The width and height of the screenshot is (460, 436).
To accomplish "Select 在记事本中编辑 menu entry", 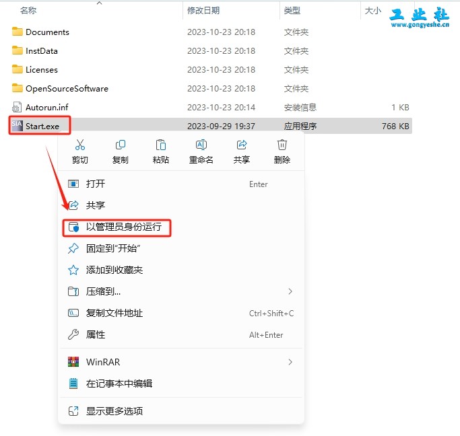I will click(x=181, y=384).
